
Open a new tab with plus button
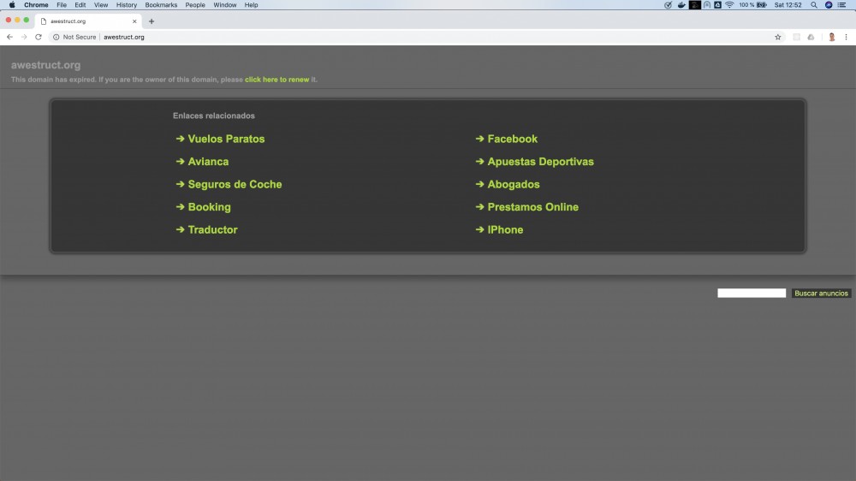pyautogui.click(x=152, y=21)
